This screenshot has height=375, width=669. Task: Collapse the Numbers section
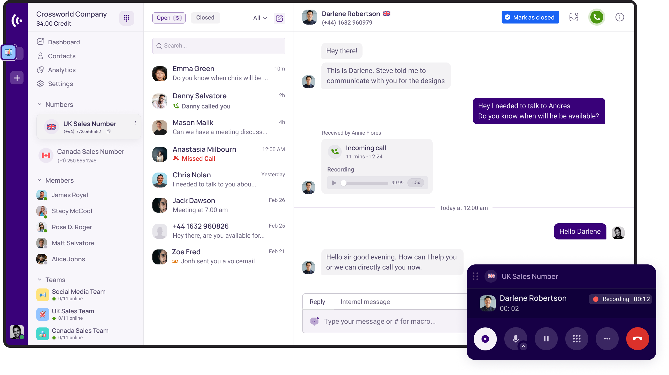(40, 104)
